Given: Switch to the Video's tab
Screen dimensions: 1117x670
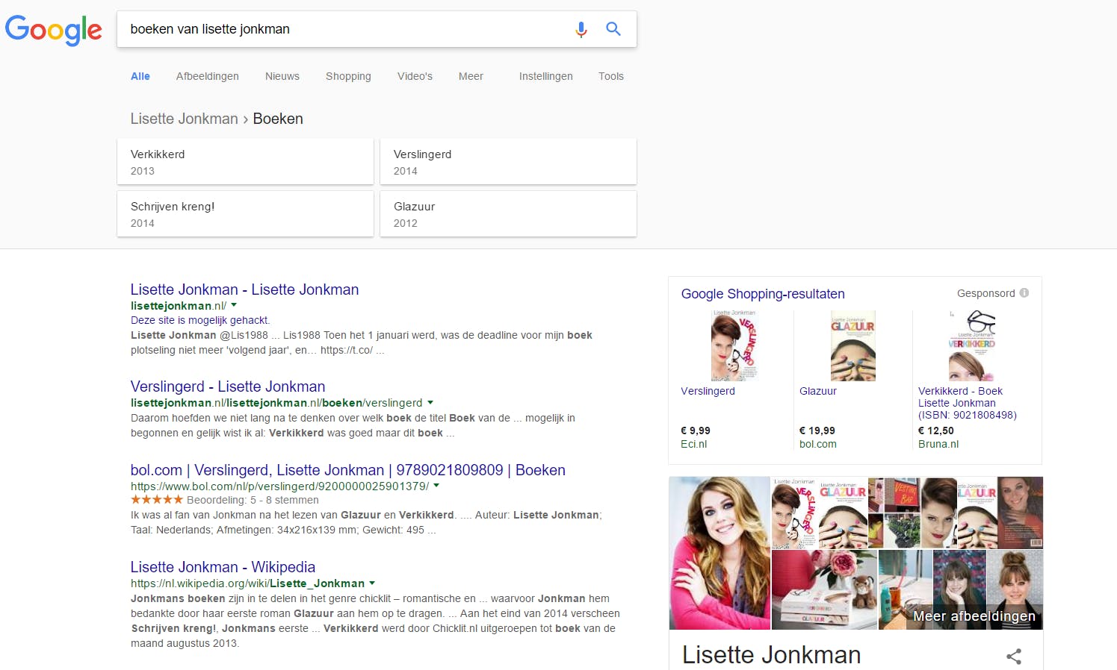Looking at the screenshot, I should (415, 76).
